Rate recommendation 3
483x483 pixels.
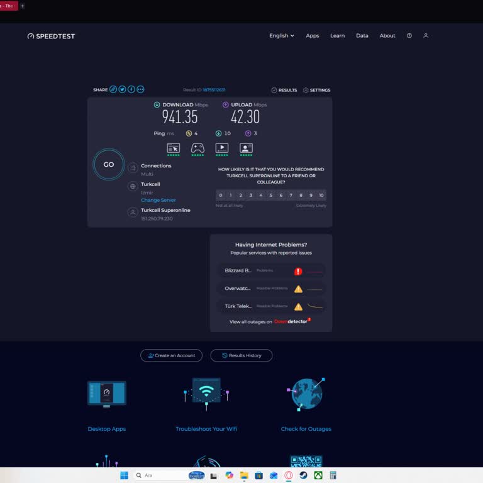(251, 196)
